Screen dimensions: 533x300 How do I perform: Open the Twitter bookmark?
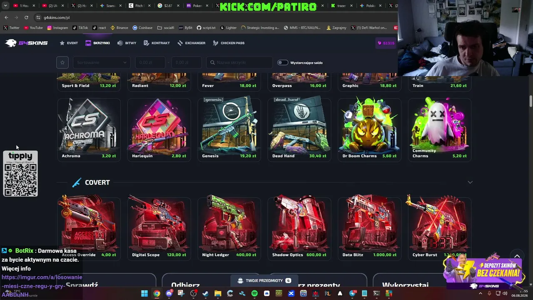point(12,28)
